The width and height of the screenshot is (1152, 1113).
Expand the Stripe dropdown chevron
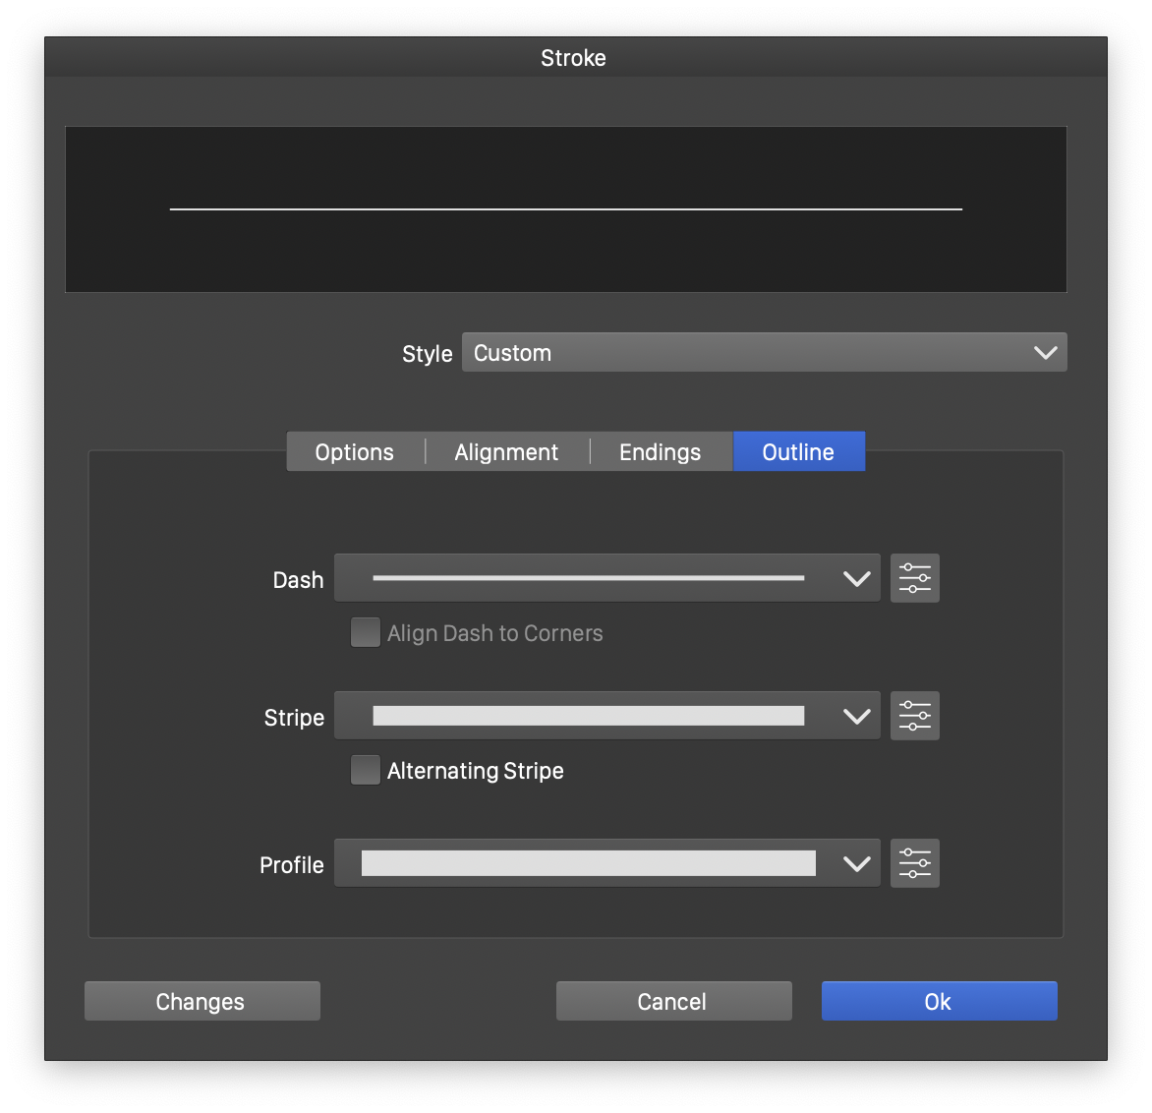tap(856, 716)
